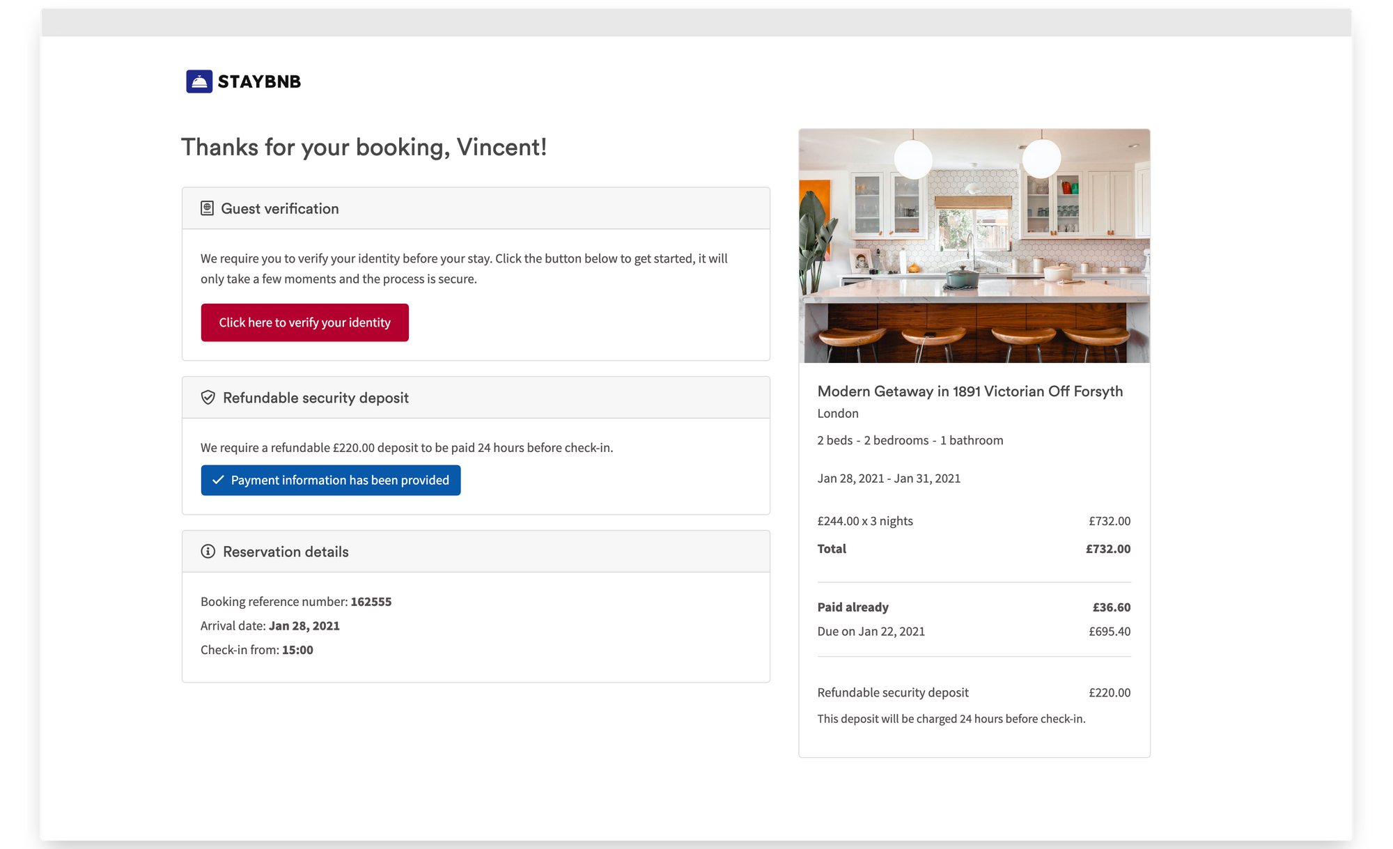The width and height of the screenshot is (1393, 849).
Task: Click the Paid already £36.60 amount
Action: click(1111, 607)
